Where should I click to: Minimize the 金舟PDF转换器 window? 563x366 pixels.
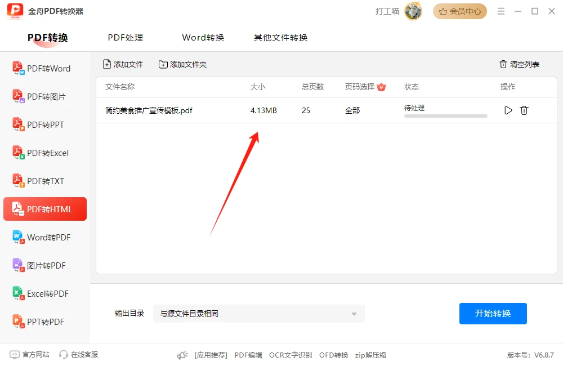click(x=518, y=11)
